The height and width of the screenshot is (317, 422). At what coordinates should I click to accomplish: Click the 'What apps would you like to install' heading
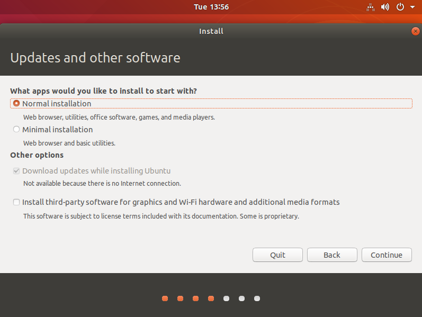click(104, 91)
